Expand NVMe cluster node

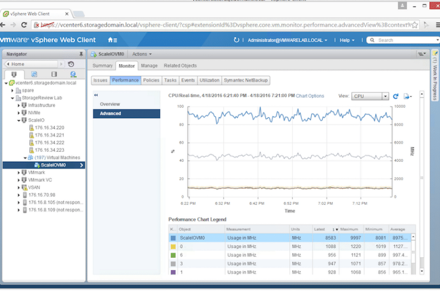click(x=19, y=113)
